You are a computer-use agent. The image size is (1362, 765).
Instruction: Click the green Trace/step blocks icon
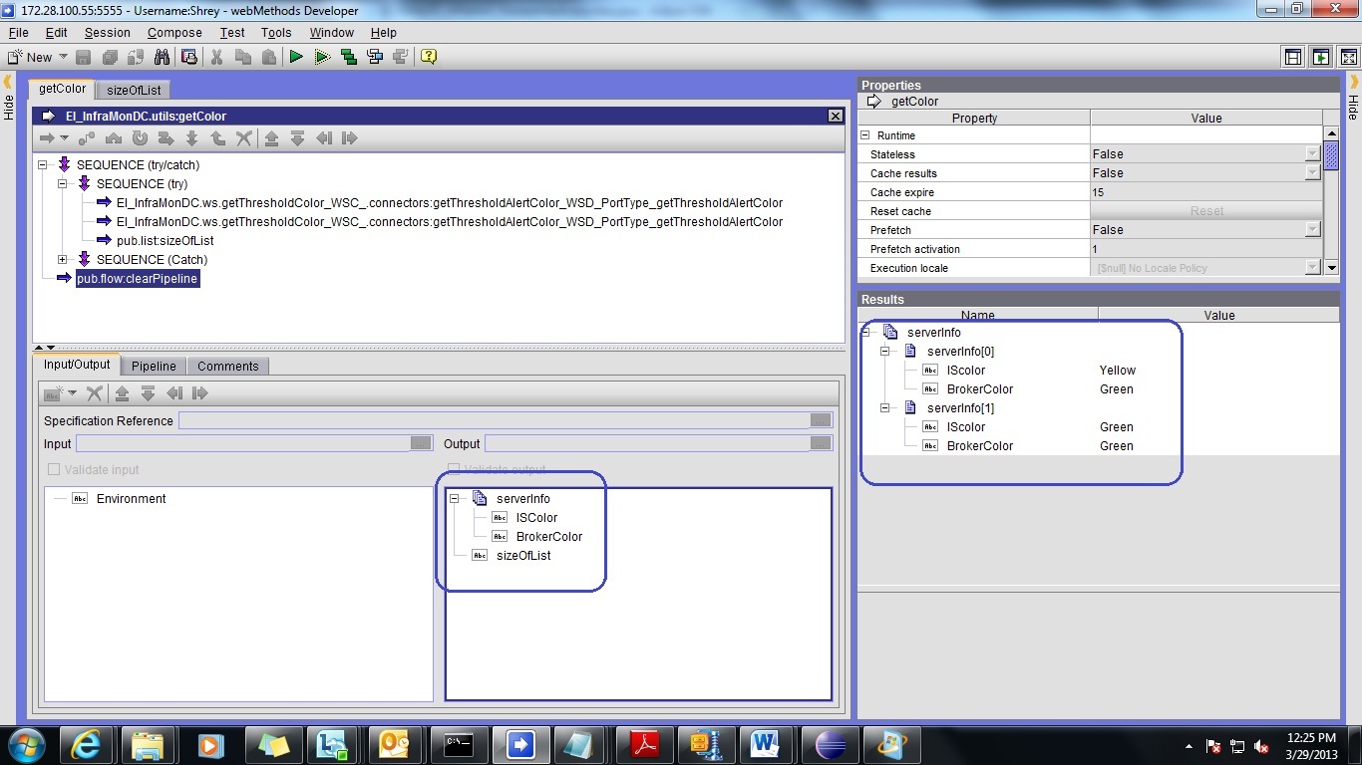pos(349,57)
